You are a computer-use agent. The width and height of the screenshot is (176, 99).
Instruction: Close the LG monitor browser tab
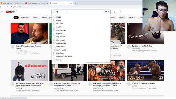point(47,3)
